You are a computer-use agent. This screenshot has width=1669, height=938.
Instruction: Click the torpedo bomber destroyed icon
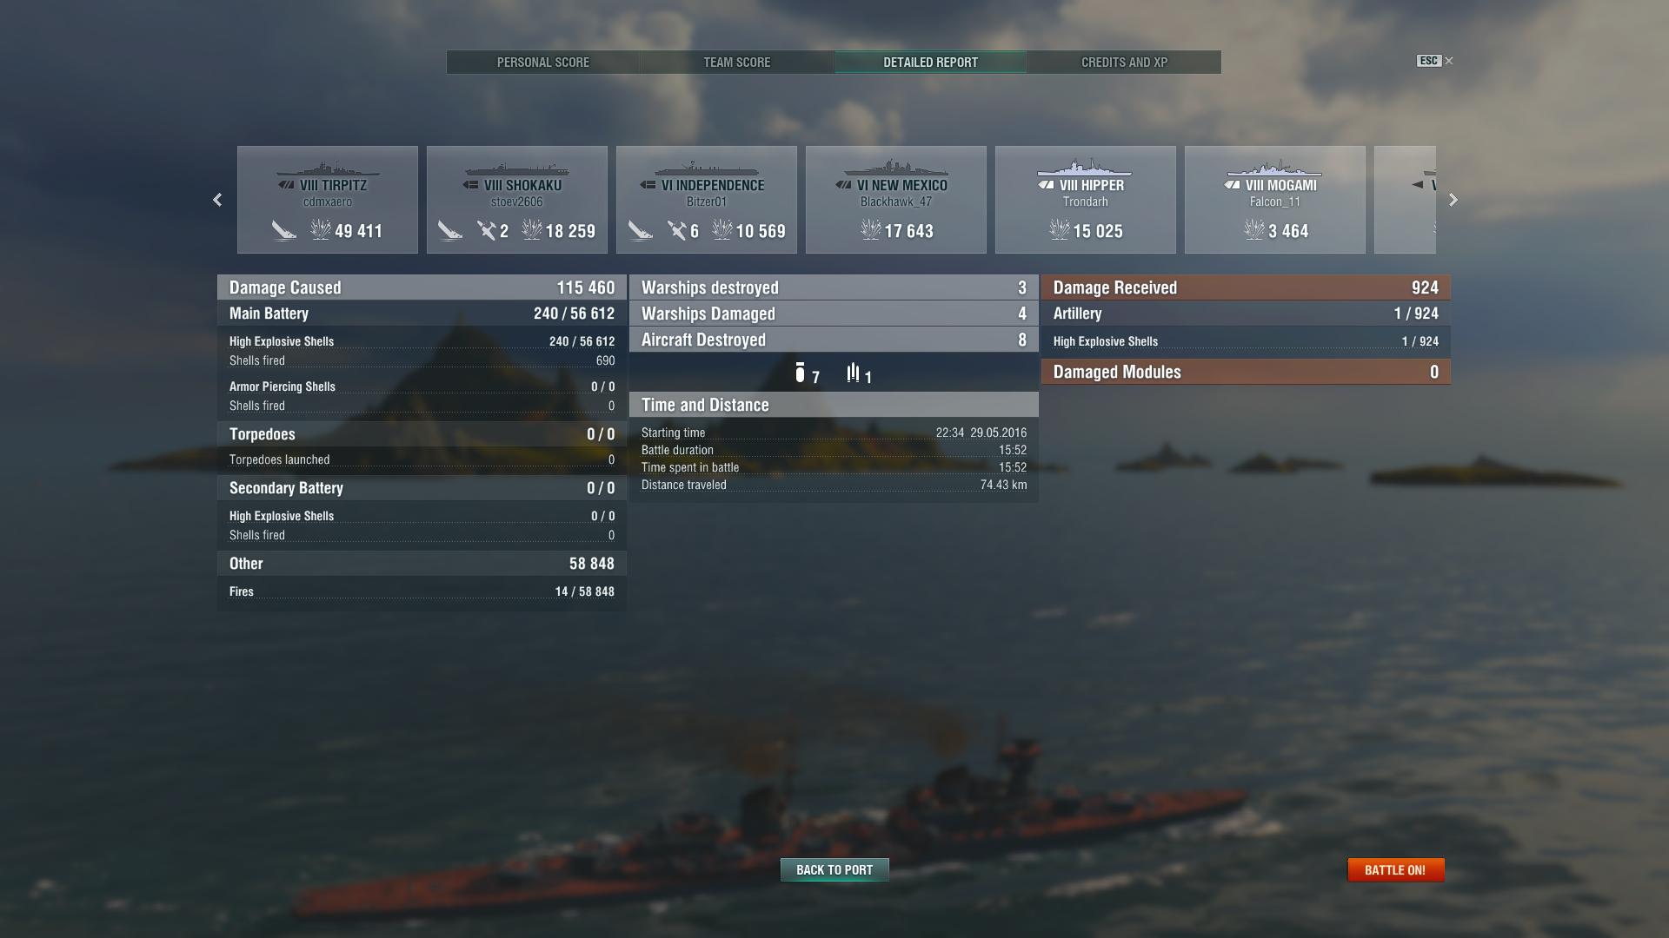click(853, 373)
